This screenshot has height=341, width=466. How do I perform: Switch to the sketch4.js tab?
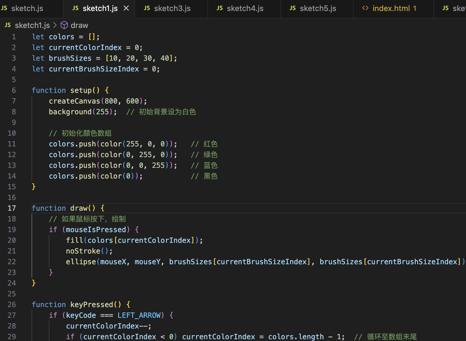244,8
